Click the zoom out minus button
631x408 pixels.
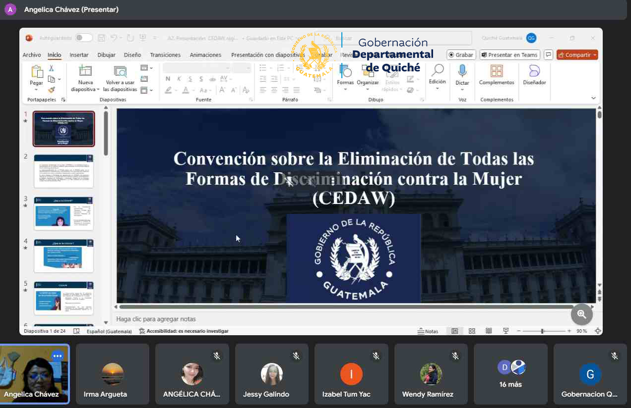coord(518,331)
